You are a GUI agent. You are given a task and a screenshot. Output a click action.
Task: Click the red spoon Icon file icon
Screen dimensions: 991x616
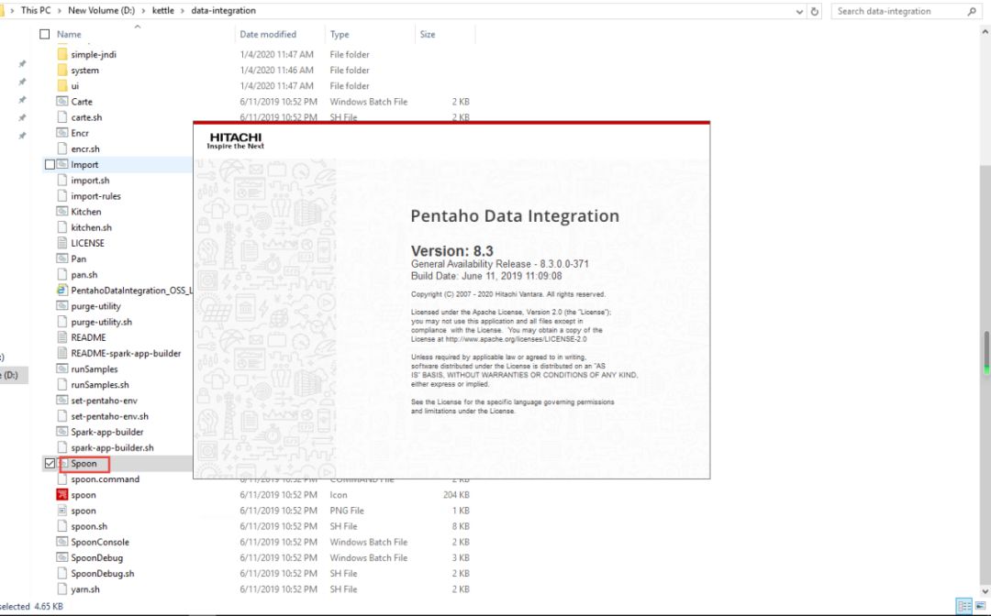[62, 495]
